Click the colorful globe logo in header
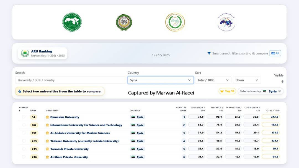Viewport: 299px width, 168px height. (226, 22)
